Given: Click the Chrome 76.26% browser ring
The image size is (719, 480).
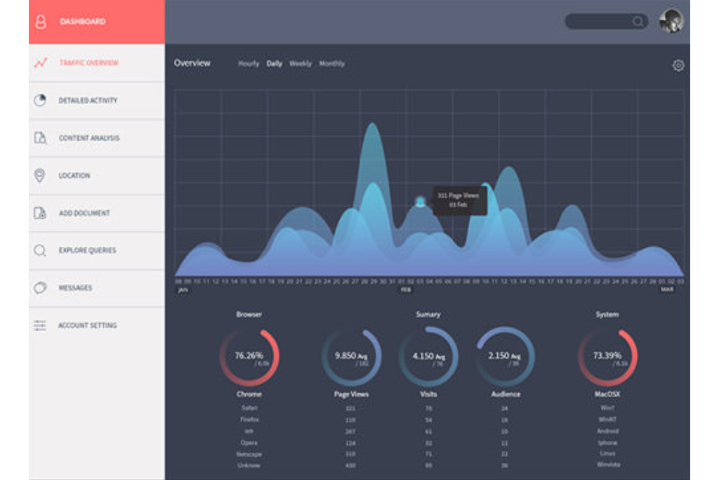Looking at the screenshot, I should [x=249, y=357].
